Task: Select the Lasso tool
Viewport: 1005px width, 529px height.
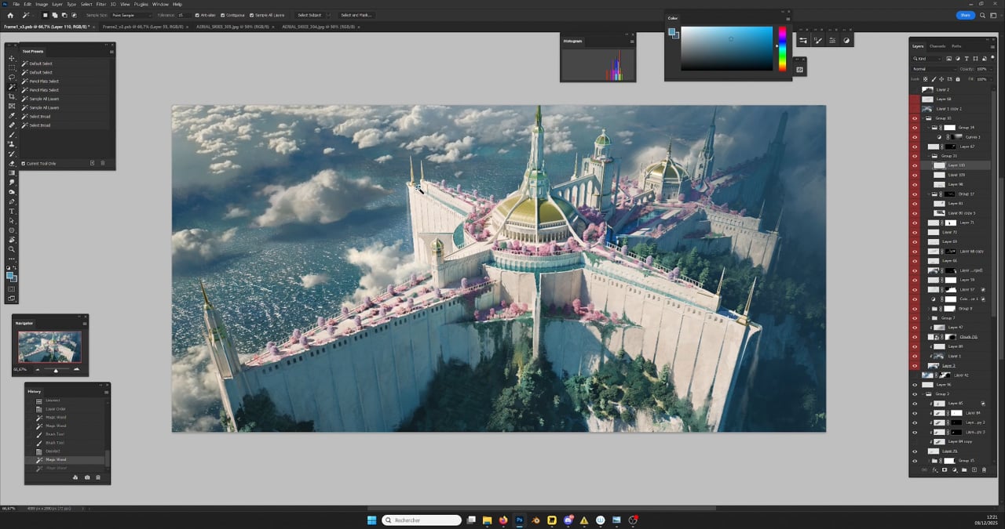Action: point(11,77)
